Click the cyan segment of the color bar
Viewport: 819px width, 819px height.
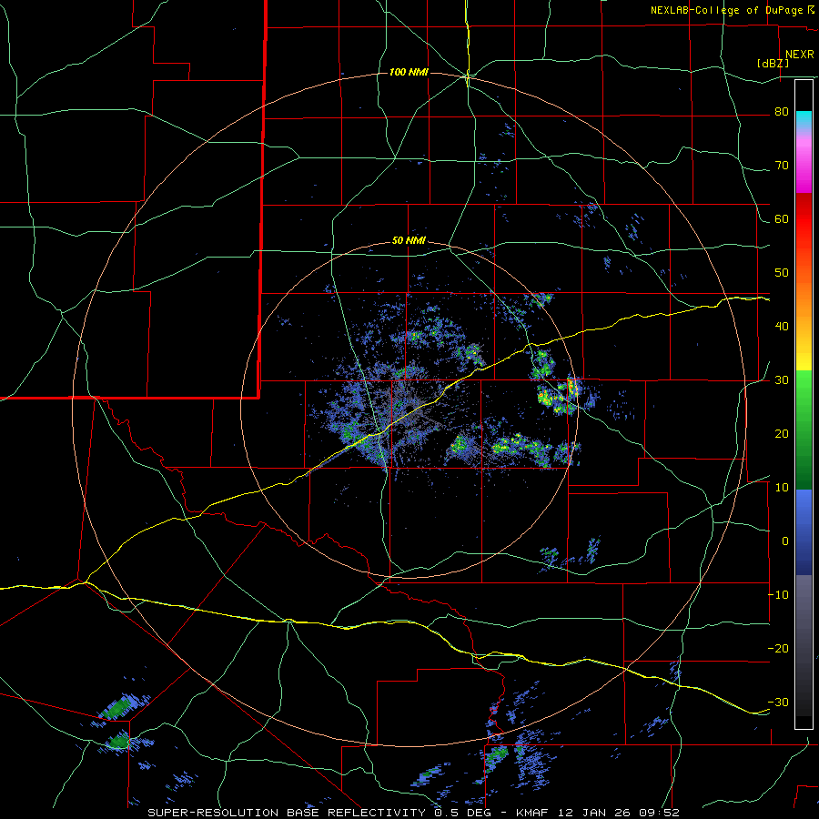pyautogui.click(x=804, y=119)
